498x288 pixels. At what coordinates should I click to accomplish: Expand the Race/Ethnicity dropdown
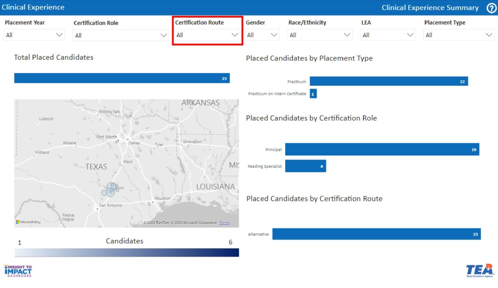(320, 35)
